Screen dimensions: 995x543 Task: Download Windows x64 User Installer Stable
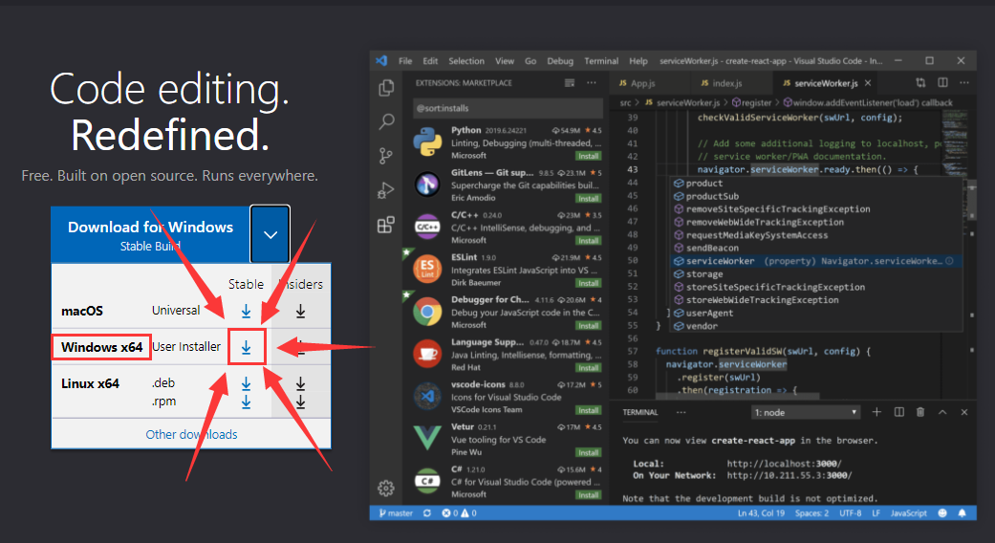247,347
